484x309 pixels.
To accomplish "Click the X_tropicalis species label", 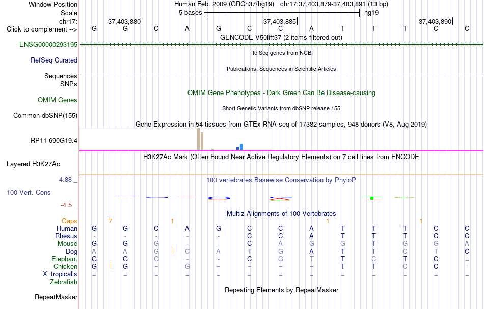I will pyautogui.click(x=60, y=274).
